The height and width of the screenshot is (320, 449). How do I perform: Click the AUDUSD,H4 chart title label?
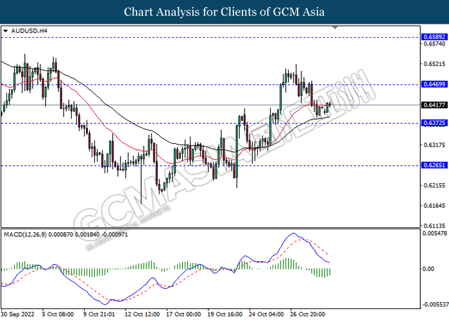pos(29,31)
